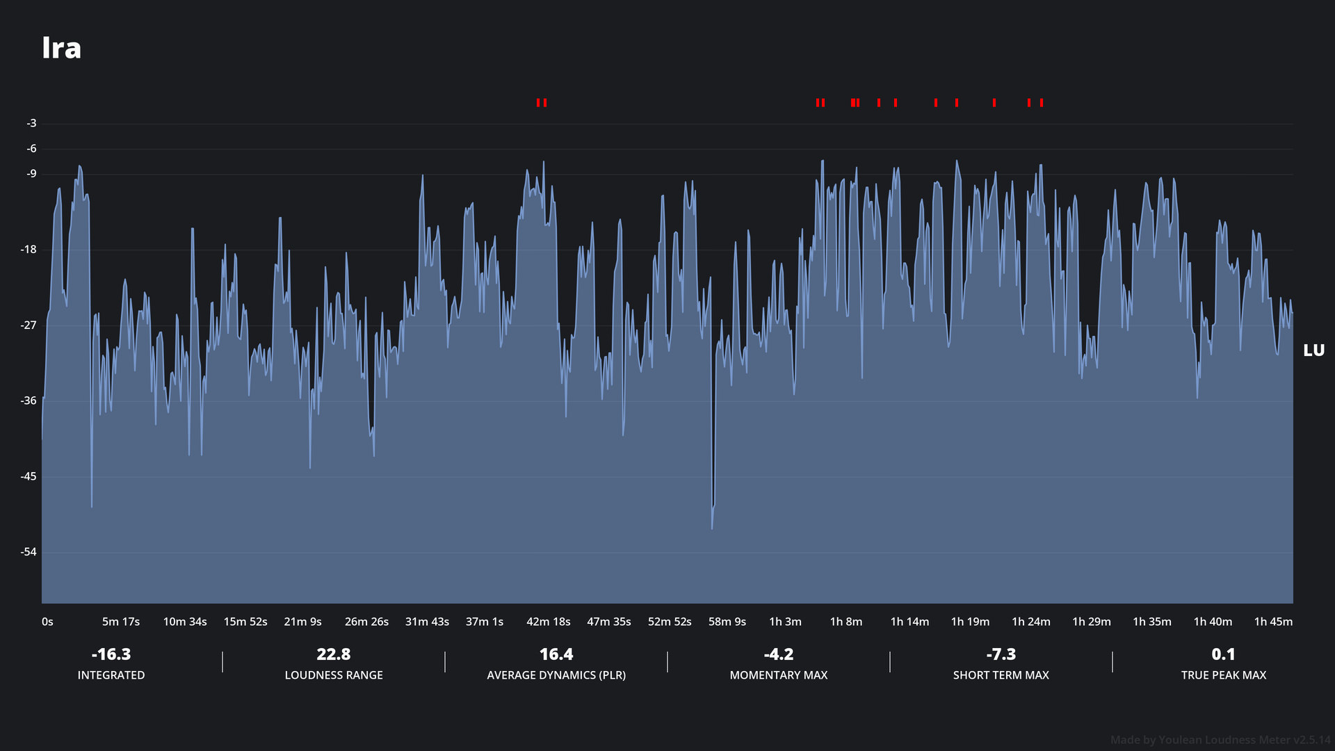Click the "1h 35m" time label
Screen dimensions: 1335x751
(x=1152, y=622)
